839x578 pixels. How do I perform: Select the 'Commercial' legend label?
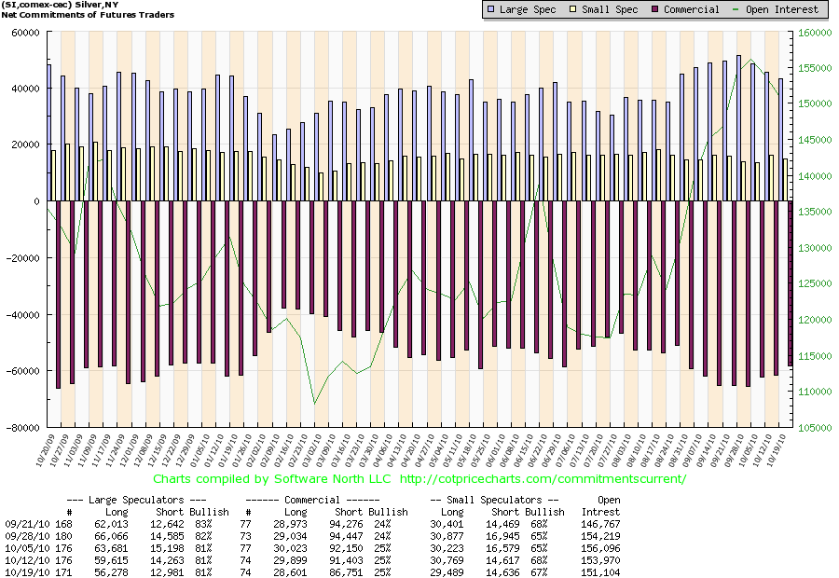tap(694, 9)
